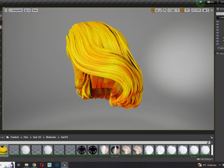Viewport: 224px width, 168px height.
Task: Navigate to Content breadcrumb folder
Action: [14, 137]
